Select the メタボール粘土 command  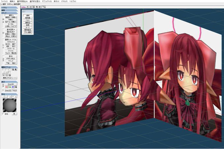[11, 59]
